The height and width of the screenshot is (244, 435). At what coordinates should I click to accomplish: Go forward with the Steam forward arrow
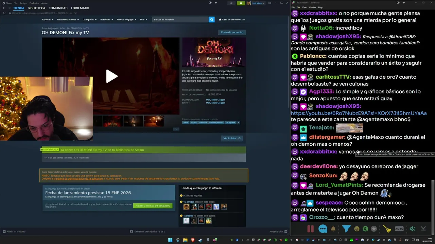[x=9, y=8]
